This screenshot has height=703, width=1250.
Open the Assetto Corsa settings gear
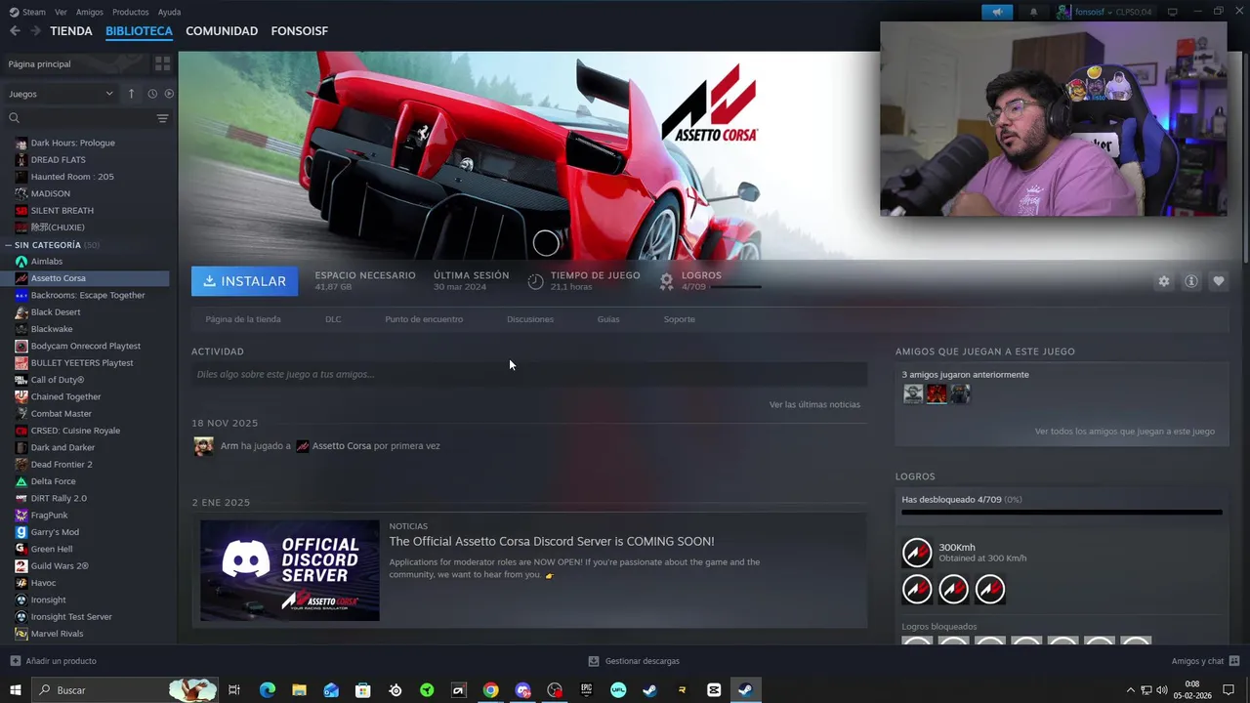1163,281
